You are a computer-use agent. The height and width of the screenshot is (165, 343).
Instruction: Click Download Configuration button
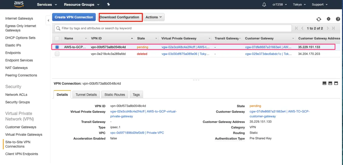click(x=119, y=17)
